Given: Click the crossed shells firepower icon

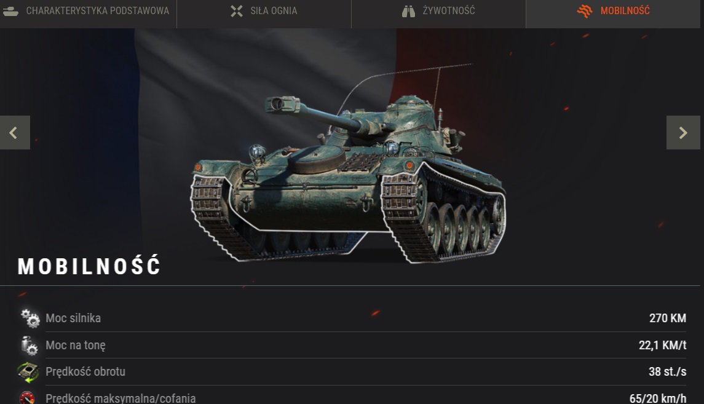Looking at the screenshot, I should tap(237, 11).
